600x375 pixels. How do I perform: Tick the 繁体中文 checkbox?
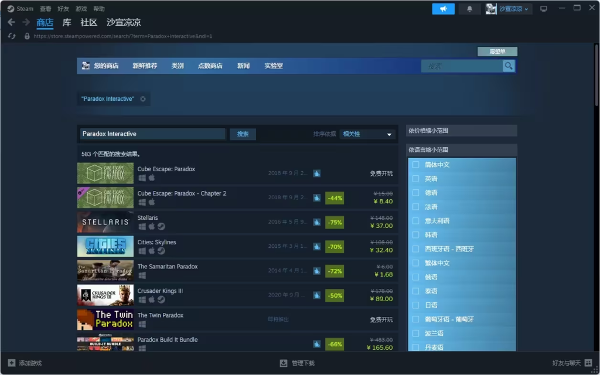(x=415, y=263)
